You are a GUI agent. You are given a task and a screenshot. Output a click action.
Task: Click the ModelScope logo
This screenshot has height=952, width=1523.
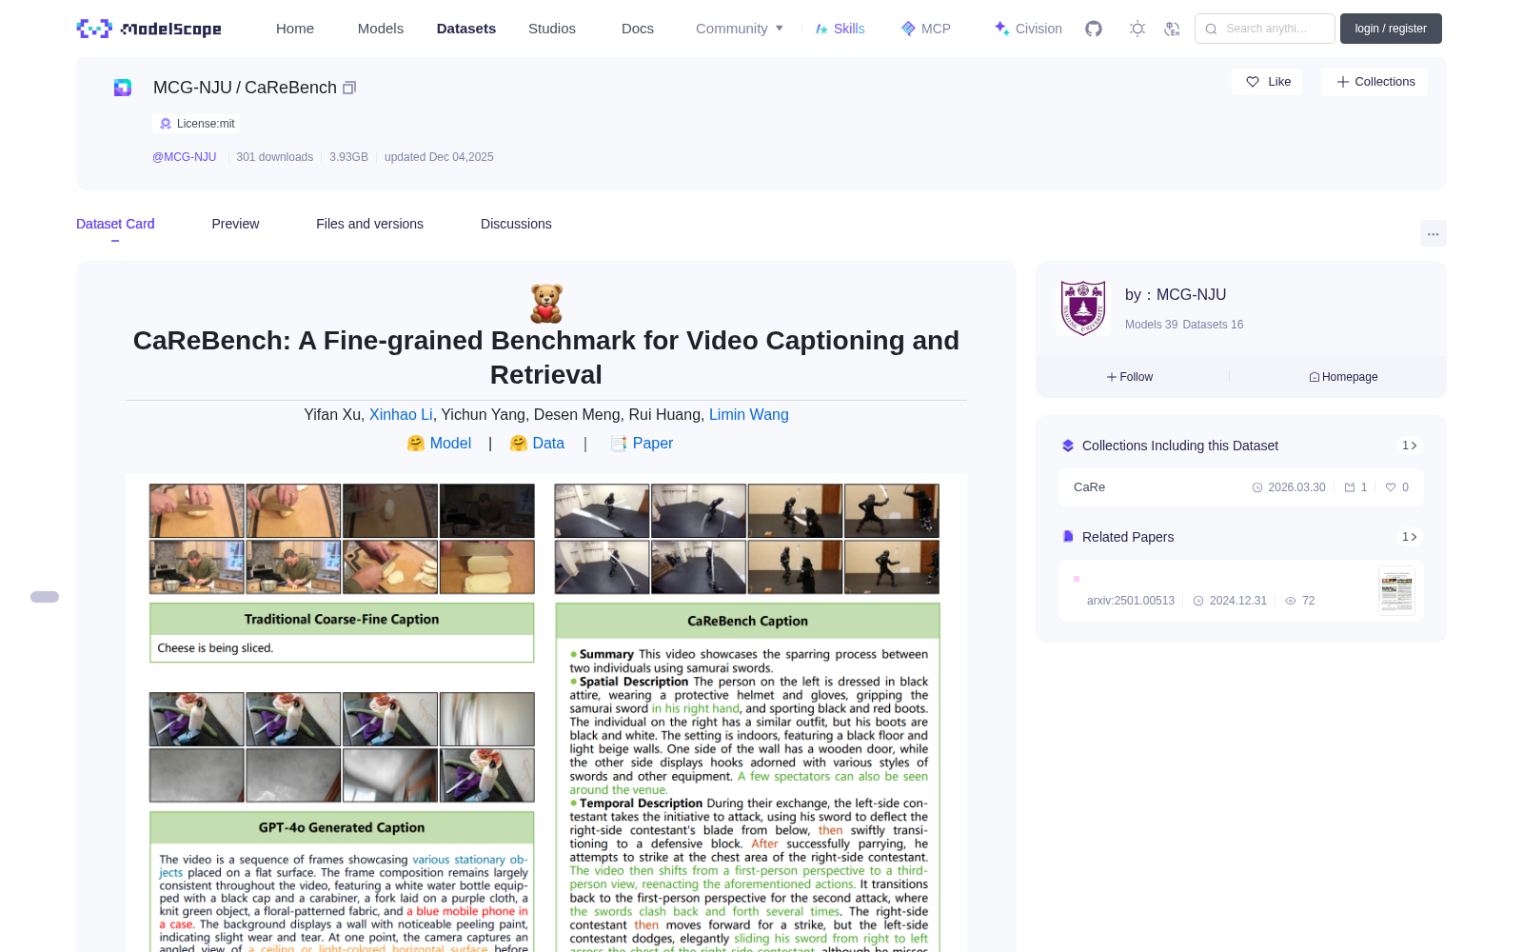[148, 29]
